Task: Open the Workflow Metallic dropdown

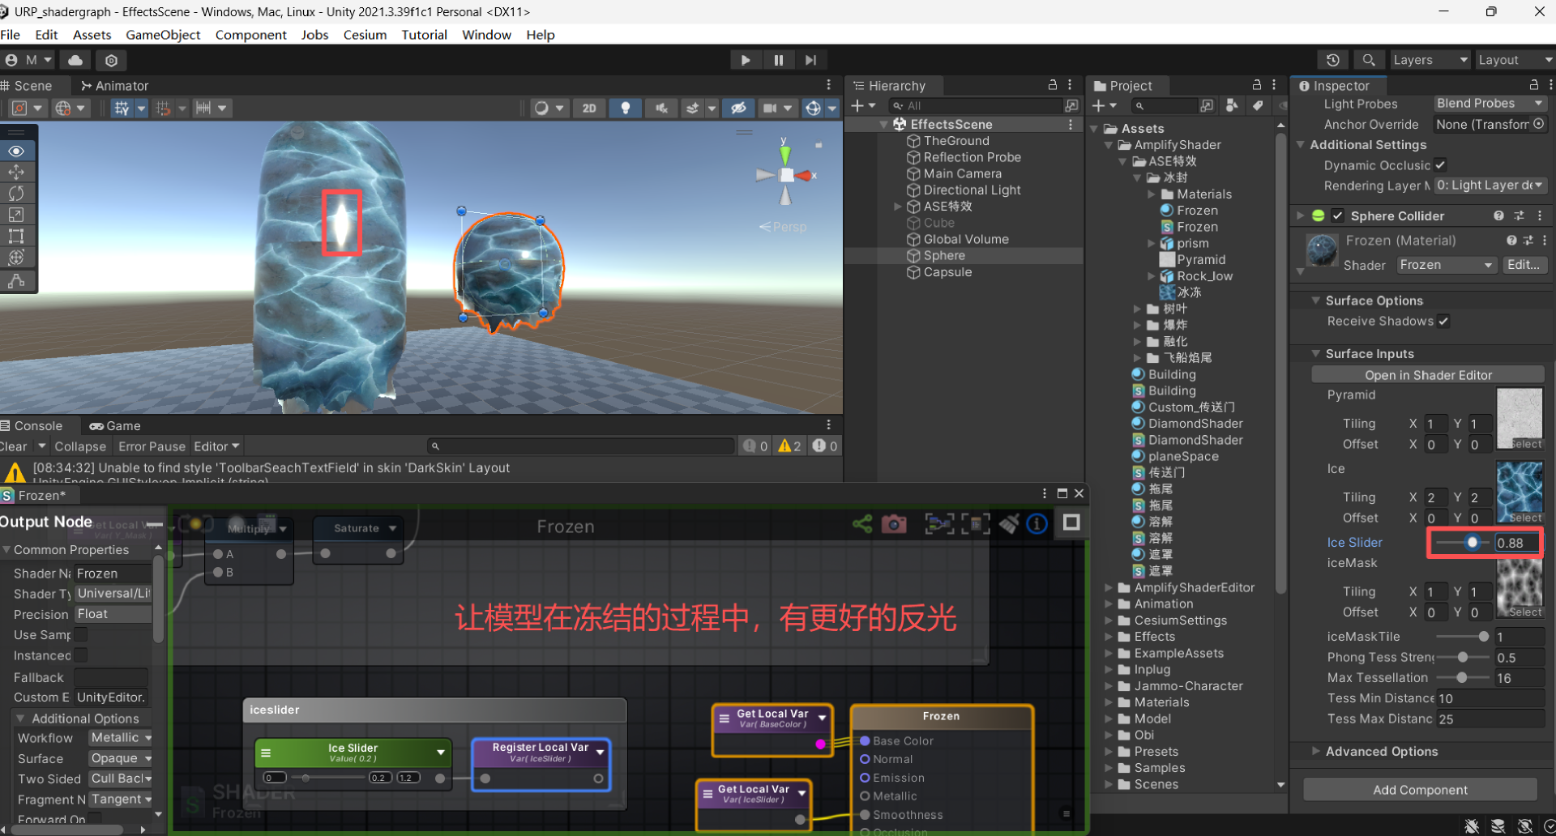Action: [x=121, y=738]
